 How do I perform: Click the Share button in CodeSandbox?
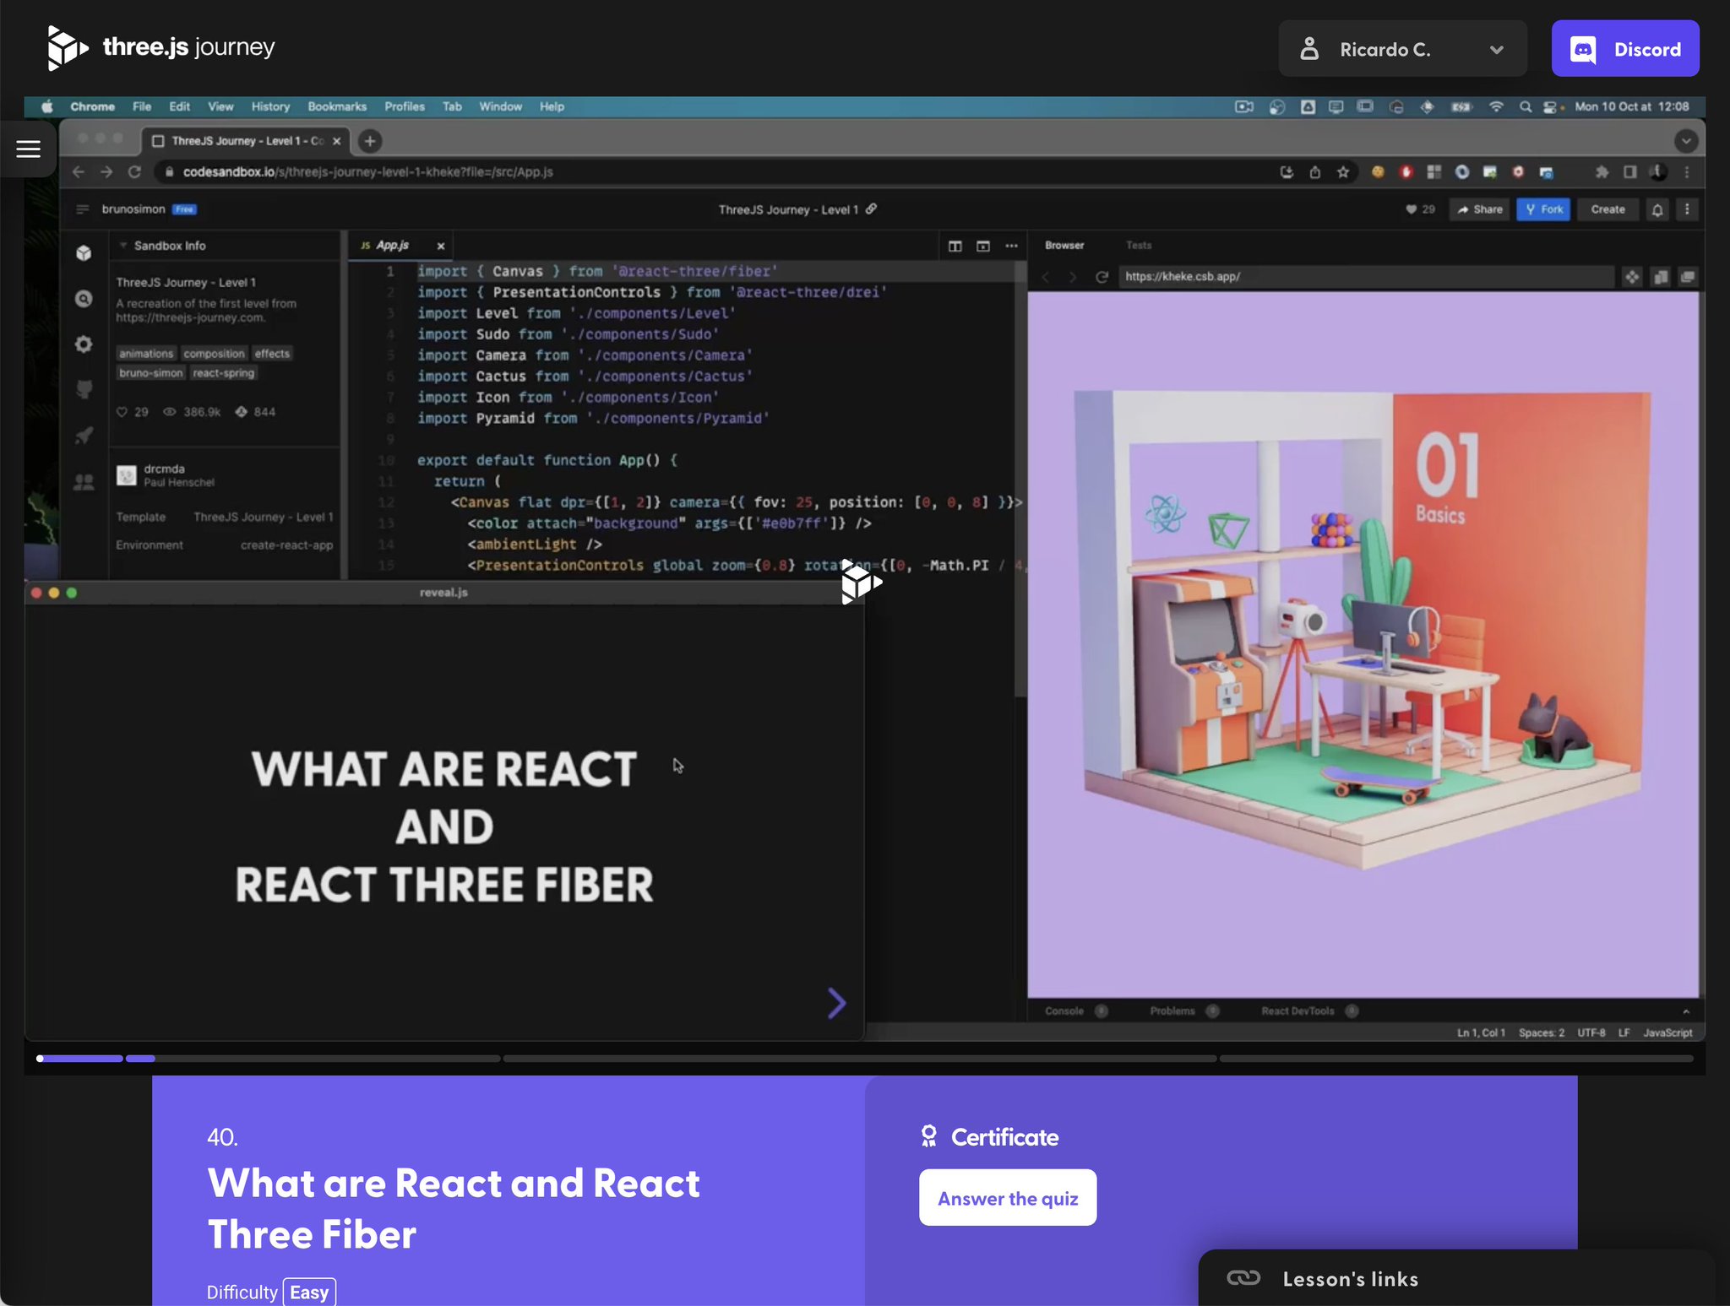click(x=1480, y=209)
